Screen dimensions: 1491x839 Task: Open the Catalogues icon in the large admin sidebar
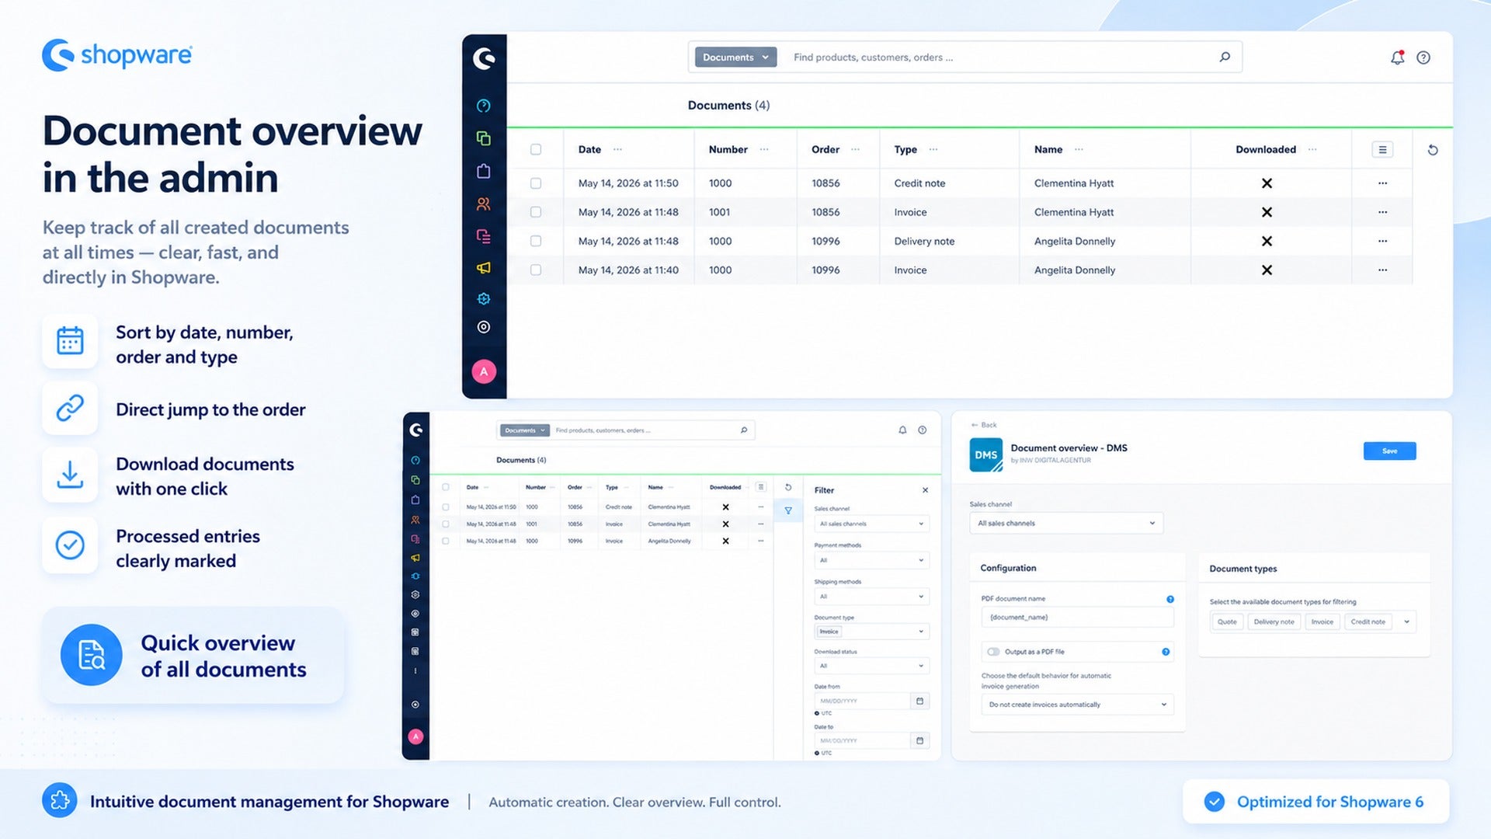(x=483, y=138)
